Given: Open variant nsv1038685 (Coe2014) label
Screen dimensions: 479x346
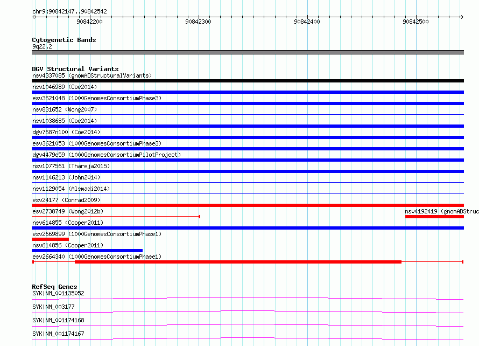Looking at the screenshot, I should pyautogui.click(x=65, y=121).
